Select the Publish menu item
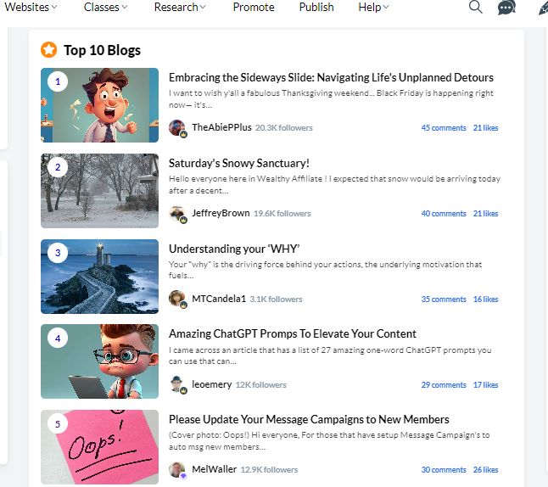The image size is (548, 487). 316,8
